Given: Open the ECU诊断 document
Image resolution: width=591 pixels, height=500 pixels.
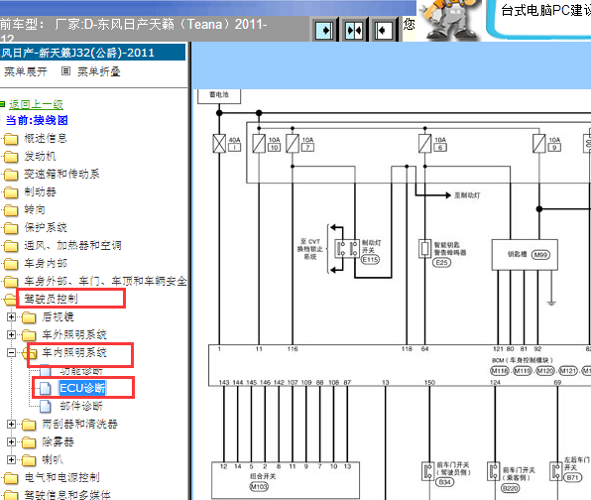Looking at the screenshot, I should [82, 388].
